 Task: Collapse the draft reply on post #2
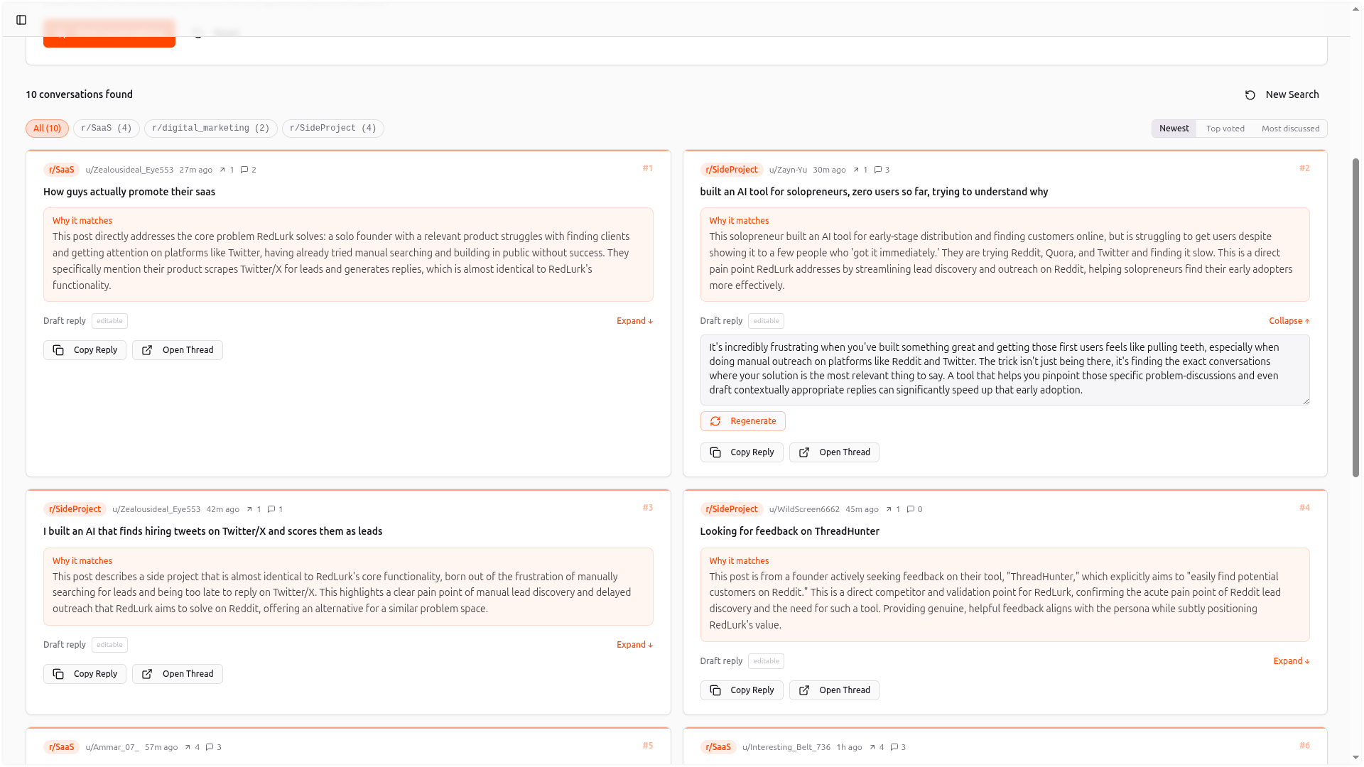pos(1289,321)
